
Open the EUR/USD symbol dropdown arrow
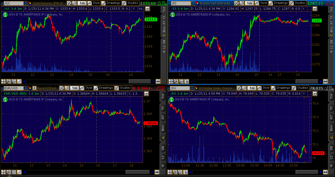point(26,88)
